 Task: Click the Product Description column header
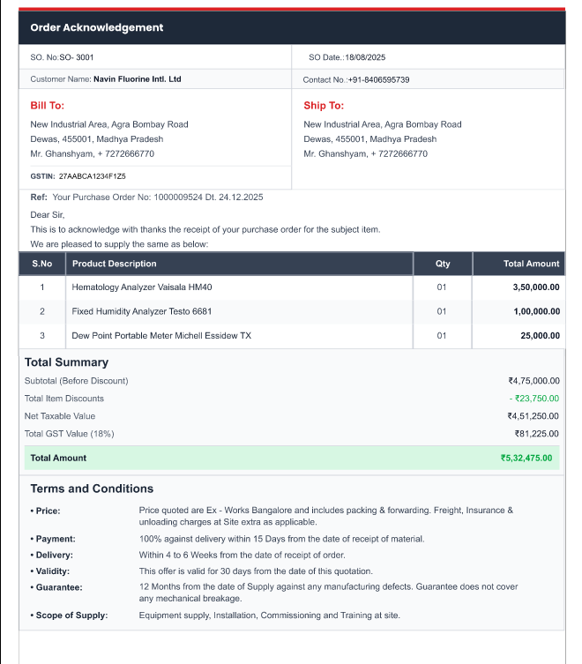click(x=115, y=264)
